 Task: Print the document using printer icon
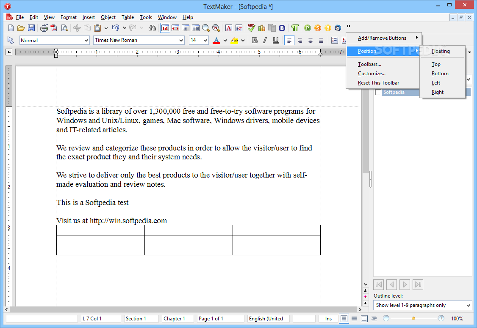tap(44, 28)
